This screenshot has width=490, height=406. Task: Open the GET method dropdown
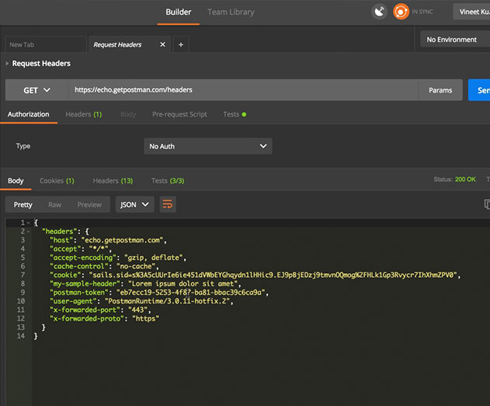[36, 90]
